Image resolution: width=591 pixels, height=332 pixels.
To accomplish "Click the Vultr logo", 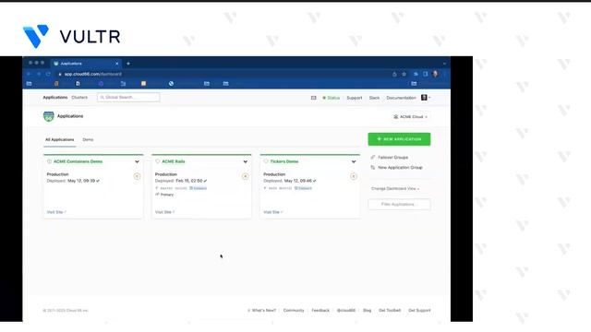I will click(x=72, y=37).
